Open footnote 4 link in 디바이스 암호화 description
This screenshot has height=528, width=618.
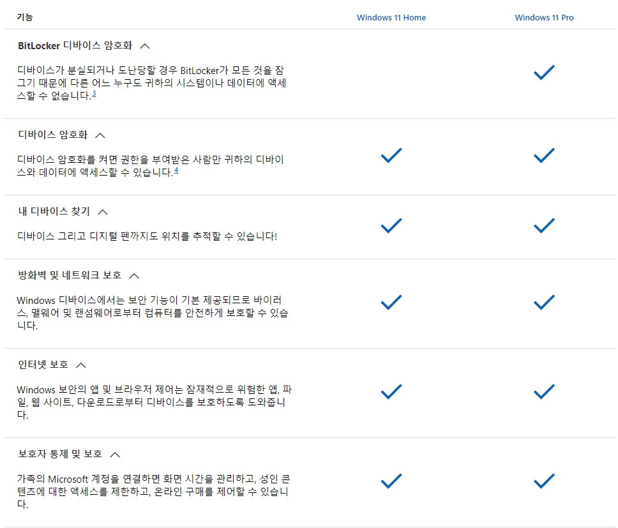(176, 170)
